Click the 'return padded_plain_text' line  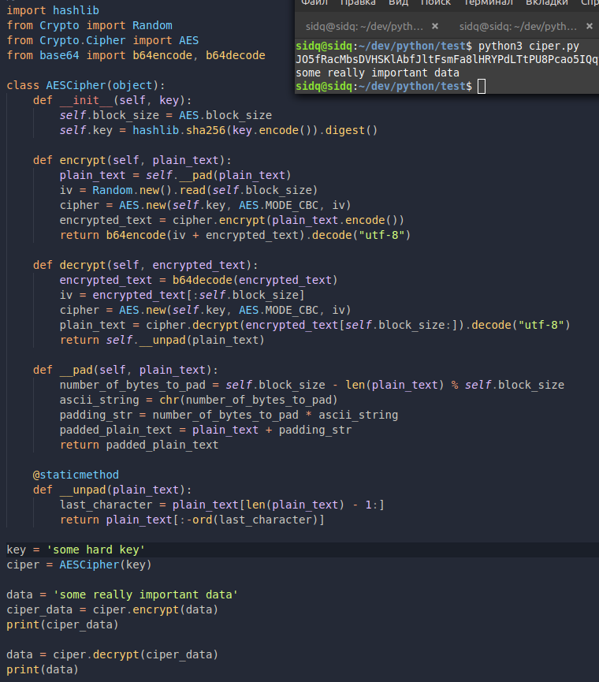coord(139,445)
